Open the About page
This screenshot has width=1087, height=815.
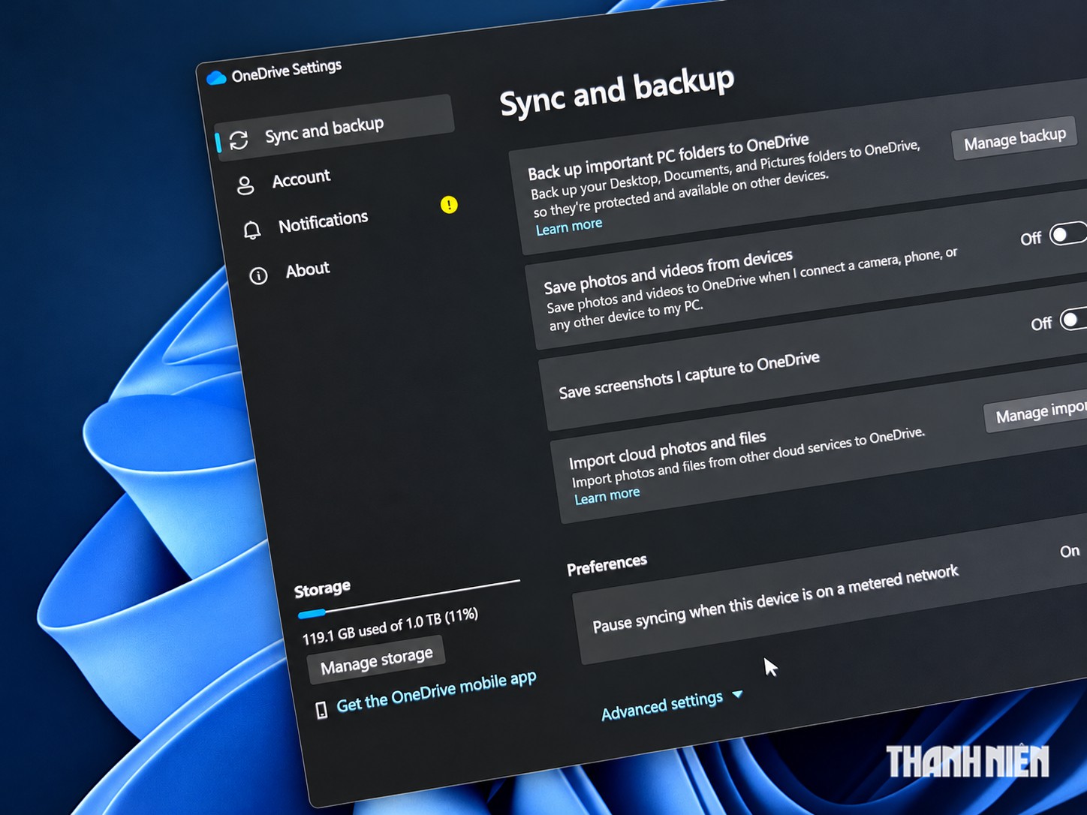pos(308,269)
